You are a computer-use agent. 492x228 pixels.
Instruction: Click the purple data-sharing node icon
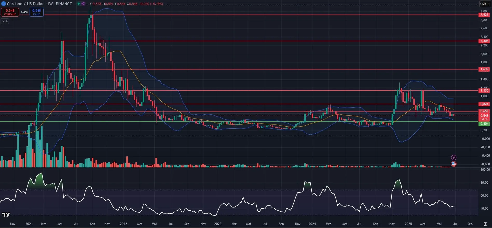[83, 4]
